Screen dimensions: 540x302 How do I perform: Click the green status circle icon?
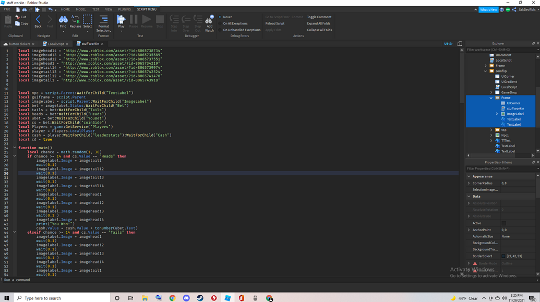coord(508,9)
